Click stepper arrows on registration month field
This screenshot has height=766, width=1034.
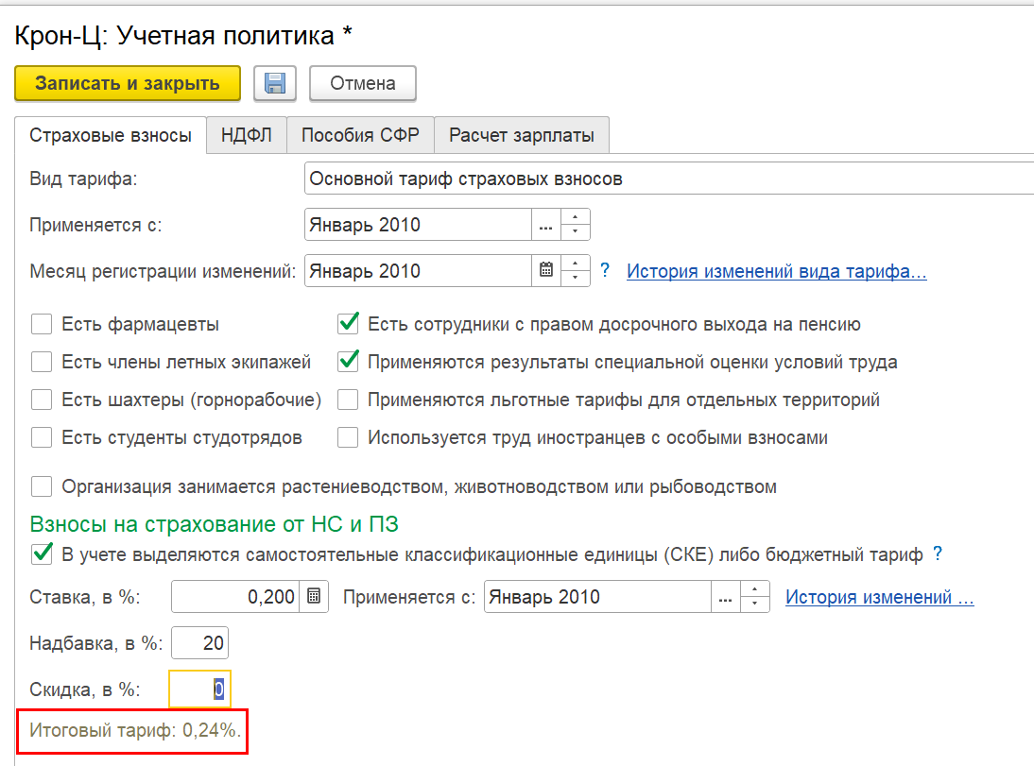click(576, 271)
